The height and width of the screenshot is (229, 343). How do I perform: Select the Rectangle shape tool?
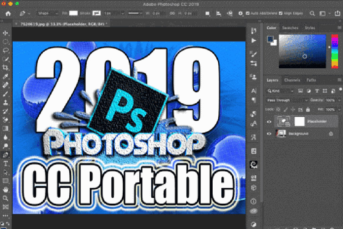click(x=5, y=181)
